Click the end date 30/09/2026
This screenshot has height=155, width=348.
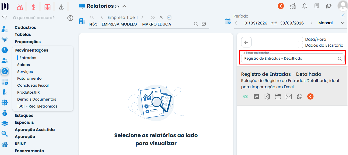point(292,23)
